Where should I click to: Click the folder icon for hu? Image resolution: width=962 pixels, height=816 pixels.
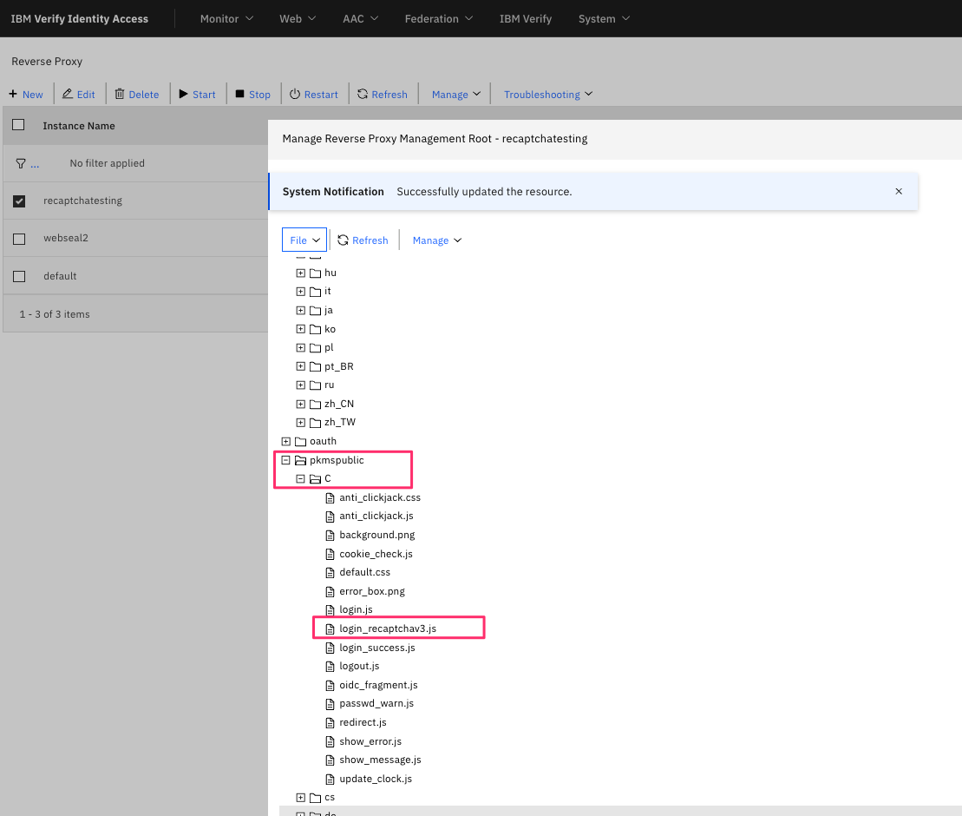pos(316,273)
